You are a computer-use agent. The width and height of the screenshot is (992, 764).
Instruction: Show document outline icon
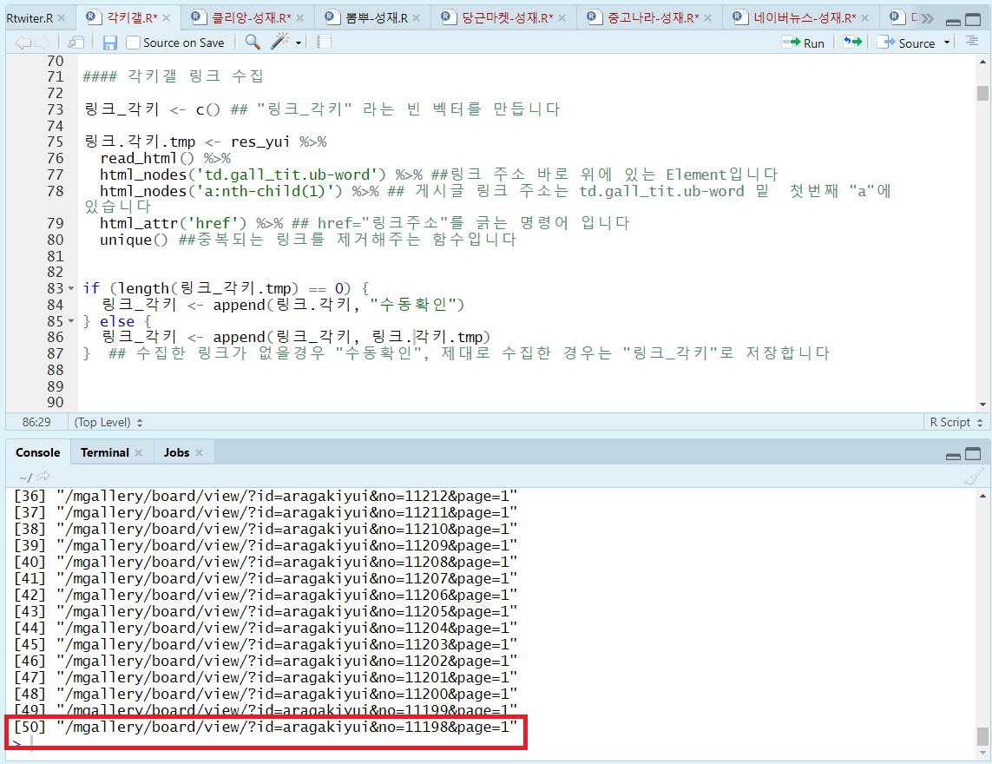pos(972,42)
